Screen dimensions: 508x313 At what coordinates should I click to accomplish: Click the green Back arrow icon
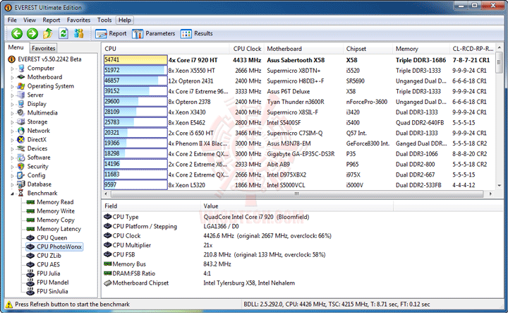[17, 33]
